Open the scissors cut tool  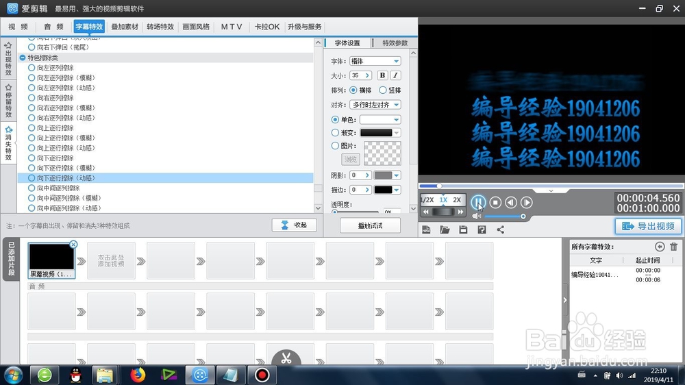click(286, 358)
